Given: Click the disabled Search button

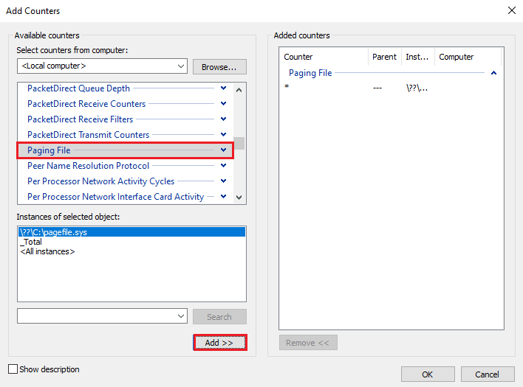Looking at the screenshot, I should point(219,316).
